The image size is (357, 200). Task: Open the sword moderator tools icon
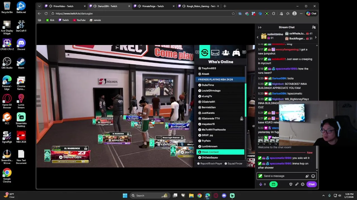297,184
